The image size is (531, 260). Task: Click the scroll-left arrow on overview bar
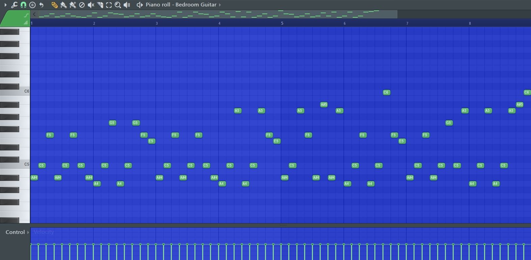pyautogui.click(x=34, y=14)
